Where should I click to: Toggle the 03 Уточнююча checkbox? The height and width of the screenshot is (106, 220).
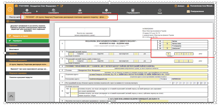point(167,46)
